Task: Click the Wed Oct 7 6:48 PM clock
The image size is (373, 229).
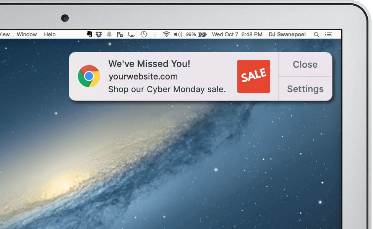Action: click(x=237, y=34)
